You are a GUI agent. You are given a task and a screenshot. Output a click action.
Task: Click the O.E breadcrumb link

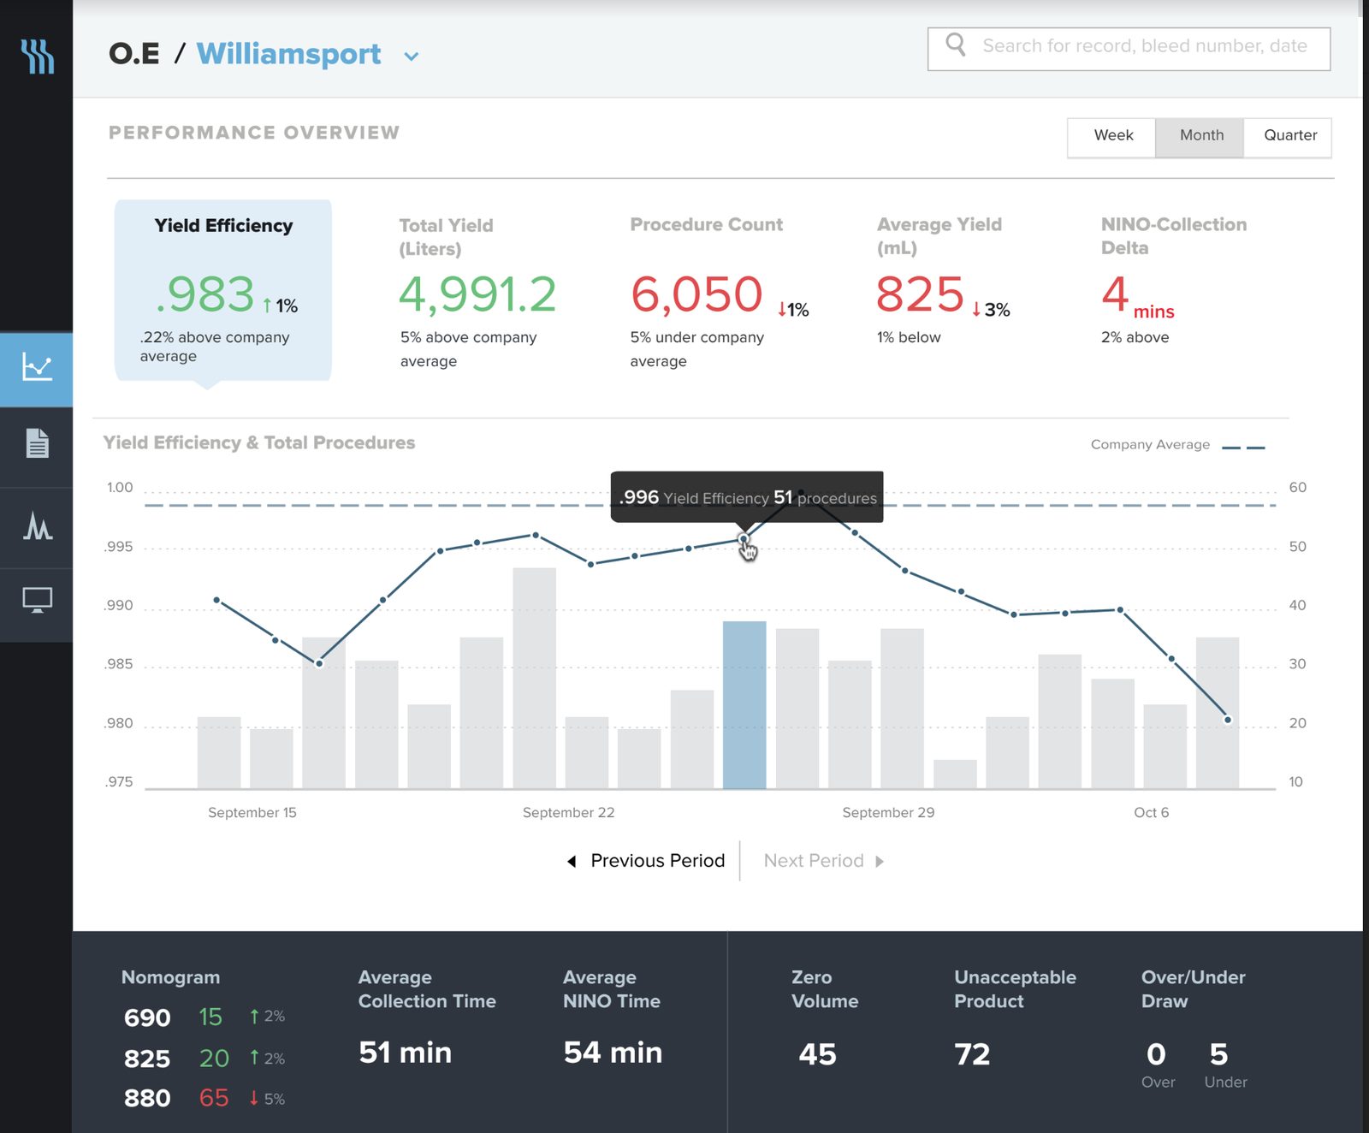(x=134, y=54)
